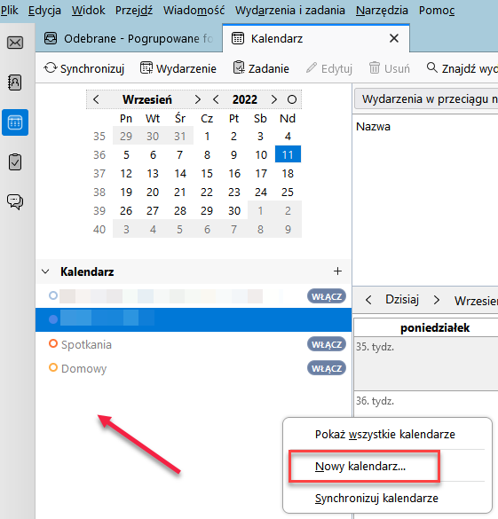Image resolution: width=498 pixels, height=519 pixels.
Task: Go to previous year before 2022
Action: [216, 99]
